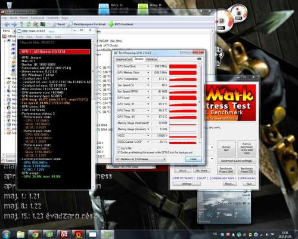Run Benchmark Preset:720 in FurMark
The width and height of the screenshot is (298, 239).
coord(247,170)
